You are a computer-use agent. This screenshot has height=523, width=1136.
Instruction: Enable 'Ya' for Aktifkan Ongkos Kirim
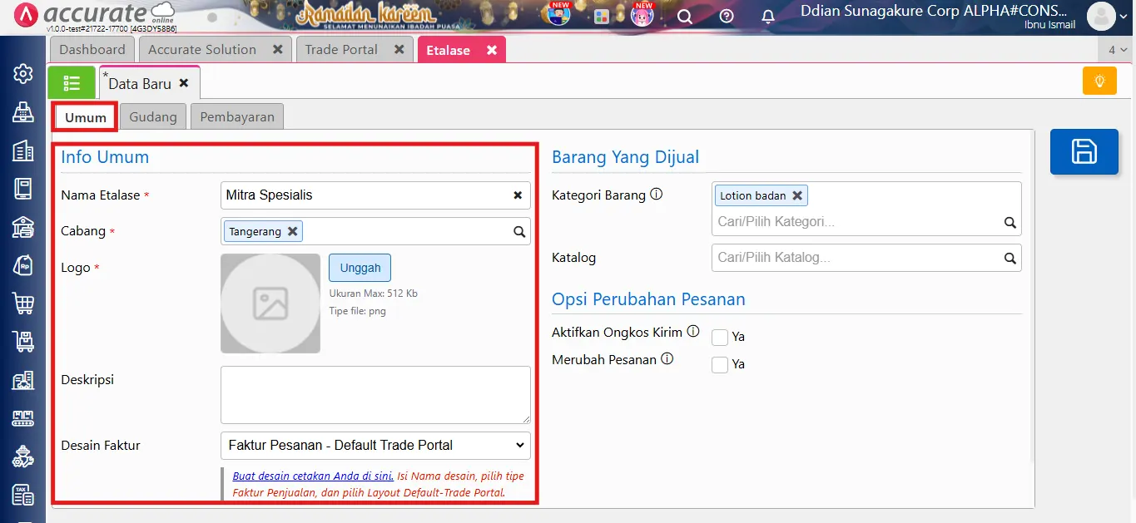pyautogui.click(x=719, y=337)
